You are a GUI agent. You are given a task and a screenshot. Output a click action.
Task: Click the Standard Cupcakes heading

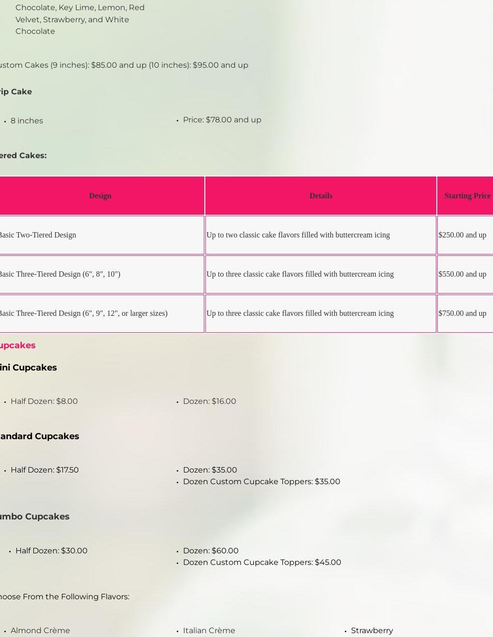39,436
